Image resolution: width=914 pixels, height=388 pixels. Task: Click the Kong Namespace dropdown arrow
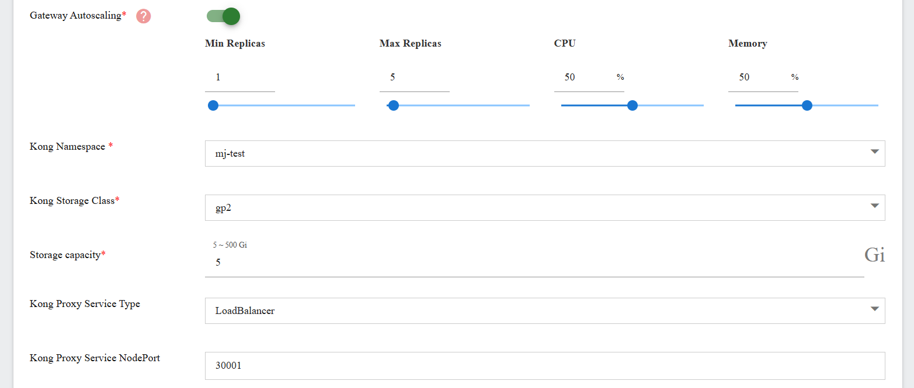pyautogui.click(x=874, y=151)
